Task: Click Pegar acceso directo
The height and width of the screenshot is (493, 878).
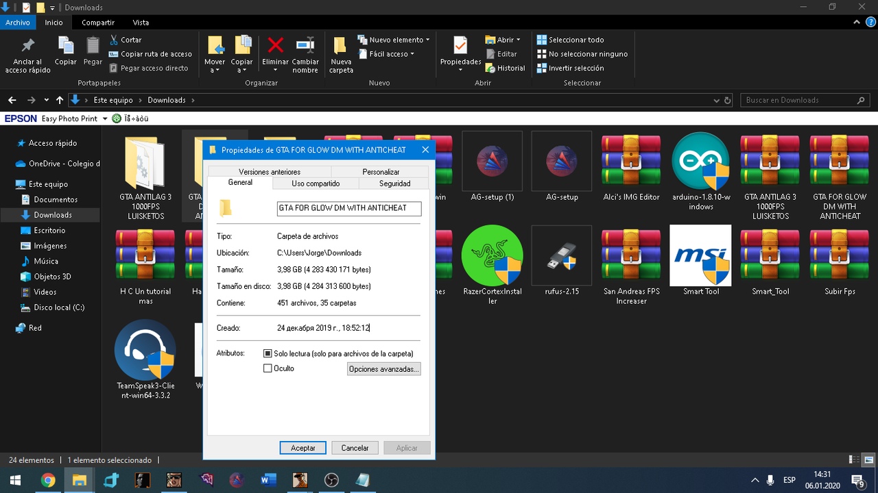Action: click(148, 68)
